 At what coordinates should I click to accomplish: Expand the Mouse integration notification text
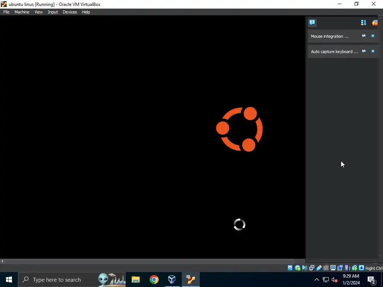point(330,36)
